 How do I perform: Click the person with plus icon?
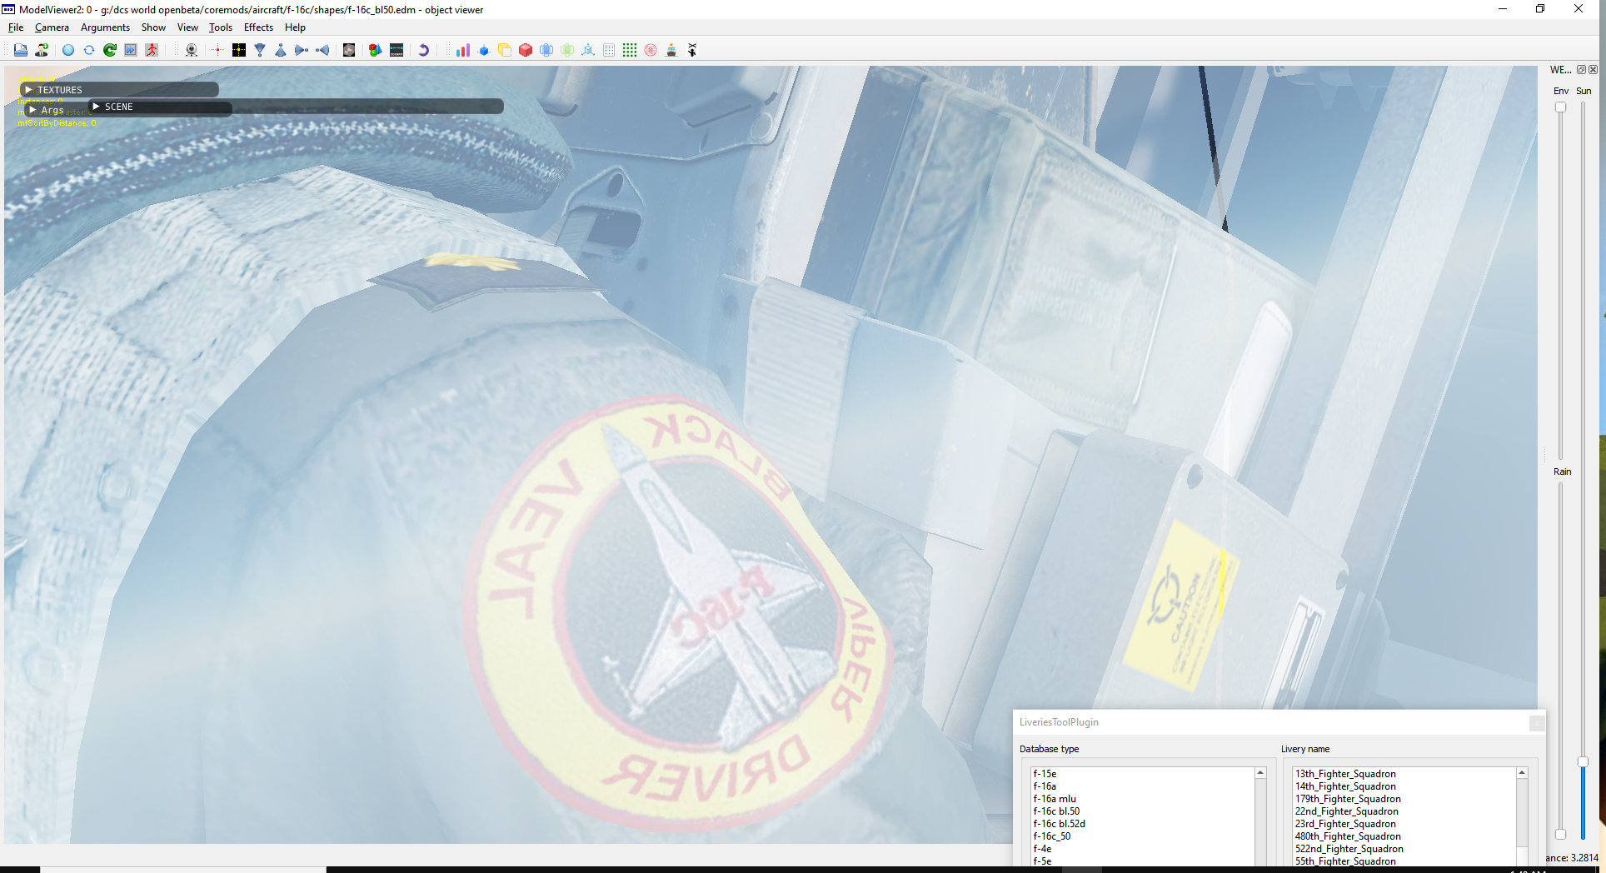click(42, 50)
